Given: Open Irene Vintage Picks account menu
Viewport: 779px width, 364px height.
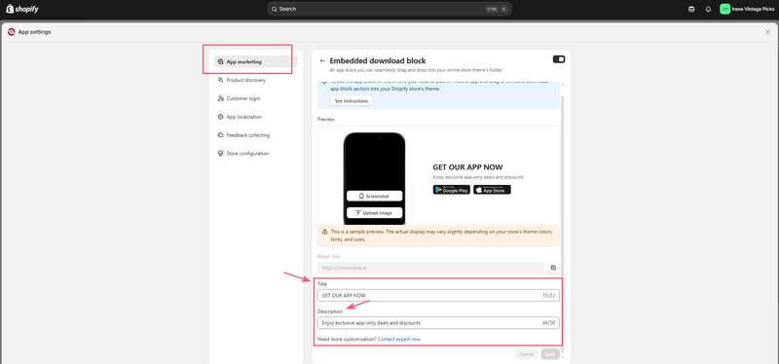Looking at the screenshot, I should click(x=747, y=9).
